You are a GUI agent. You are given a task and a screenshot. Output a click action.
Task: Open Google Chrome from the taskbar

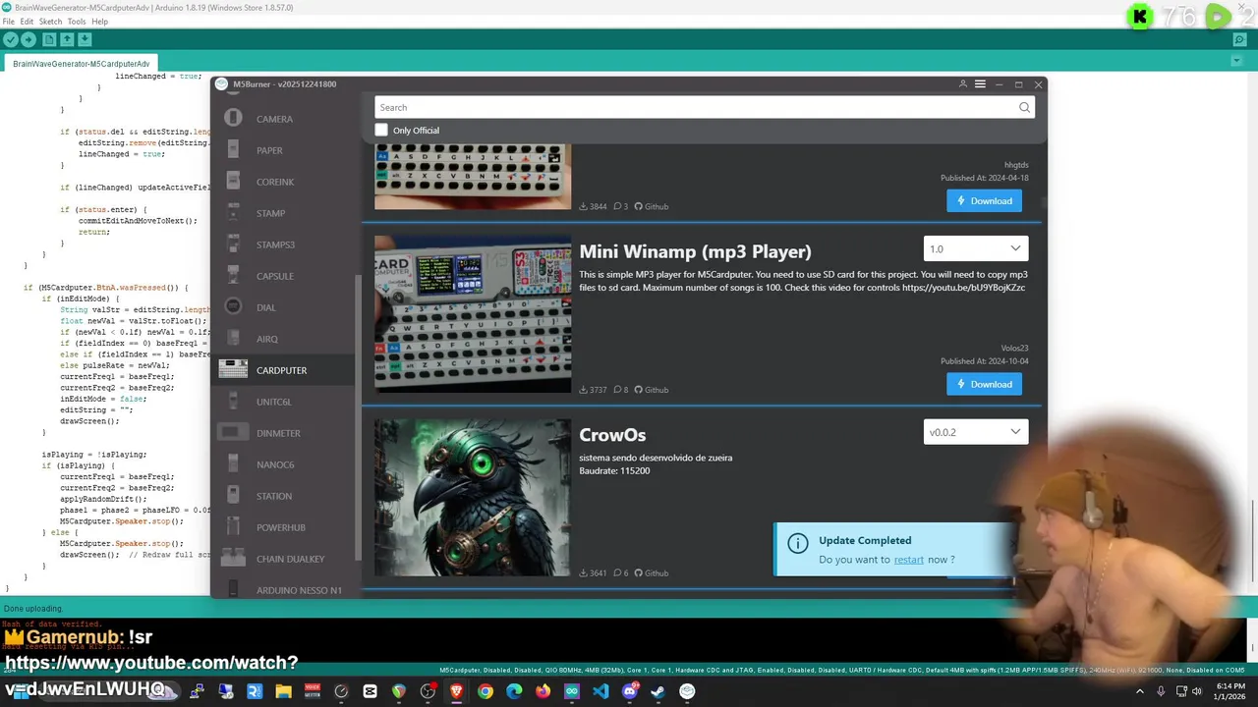[486, 691]
